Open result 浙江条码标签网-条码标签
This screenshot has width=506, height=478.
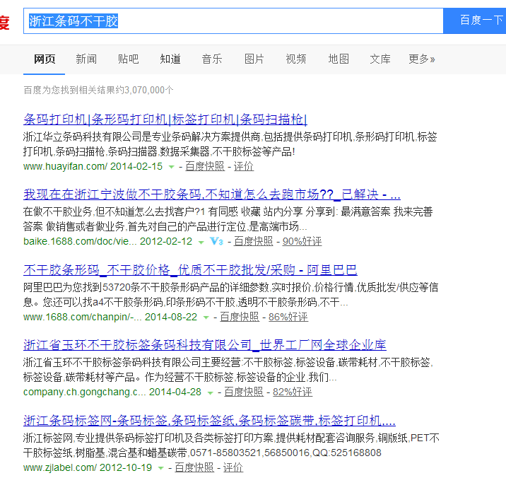(x=209, y=421)
